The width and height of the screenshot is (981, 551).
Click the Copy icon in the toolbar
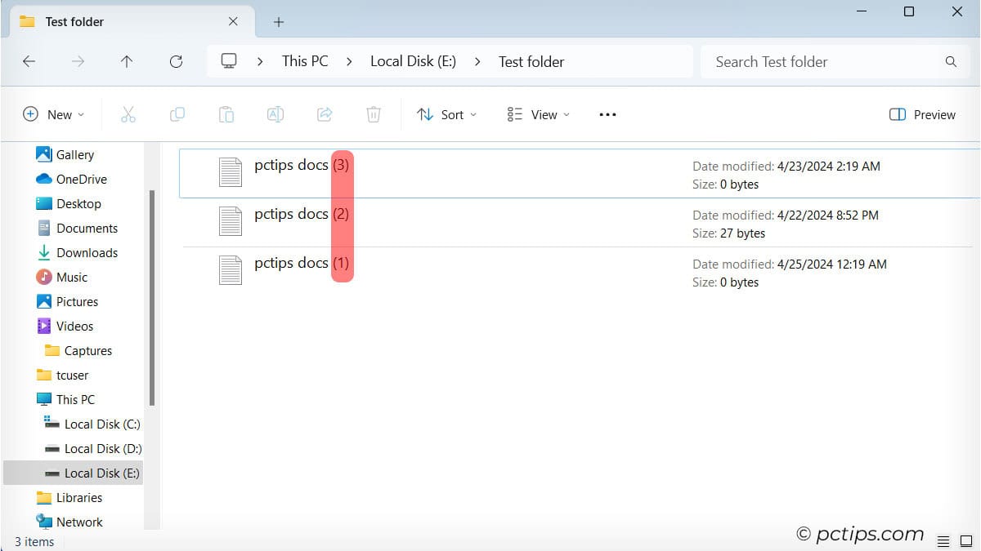(x=177, y=114)
